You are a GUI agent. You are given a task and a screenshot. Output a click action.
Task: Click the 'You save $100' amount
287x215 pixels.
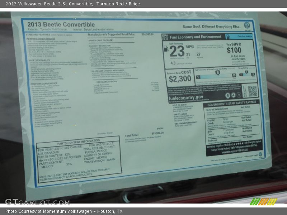(x=234, y=50)
